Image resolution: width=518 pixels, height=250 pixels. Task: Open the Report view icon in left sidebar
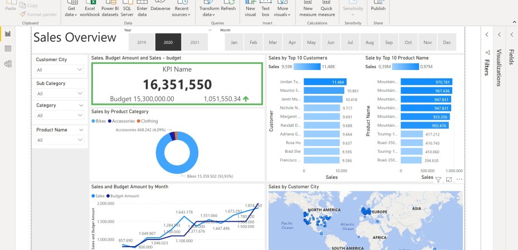click(8, 34)
